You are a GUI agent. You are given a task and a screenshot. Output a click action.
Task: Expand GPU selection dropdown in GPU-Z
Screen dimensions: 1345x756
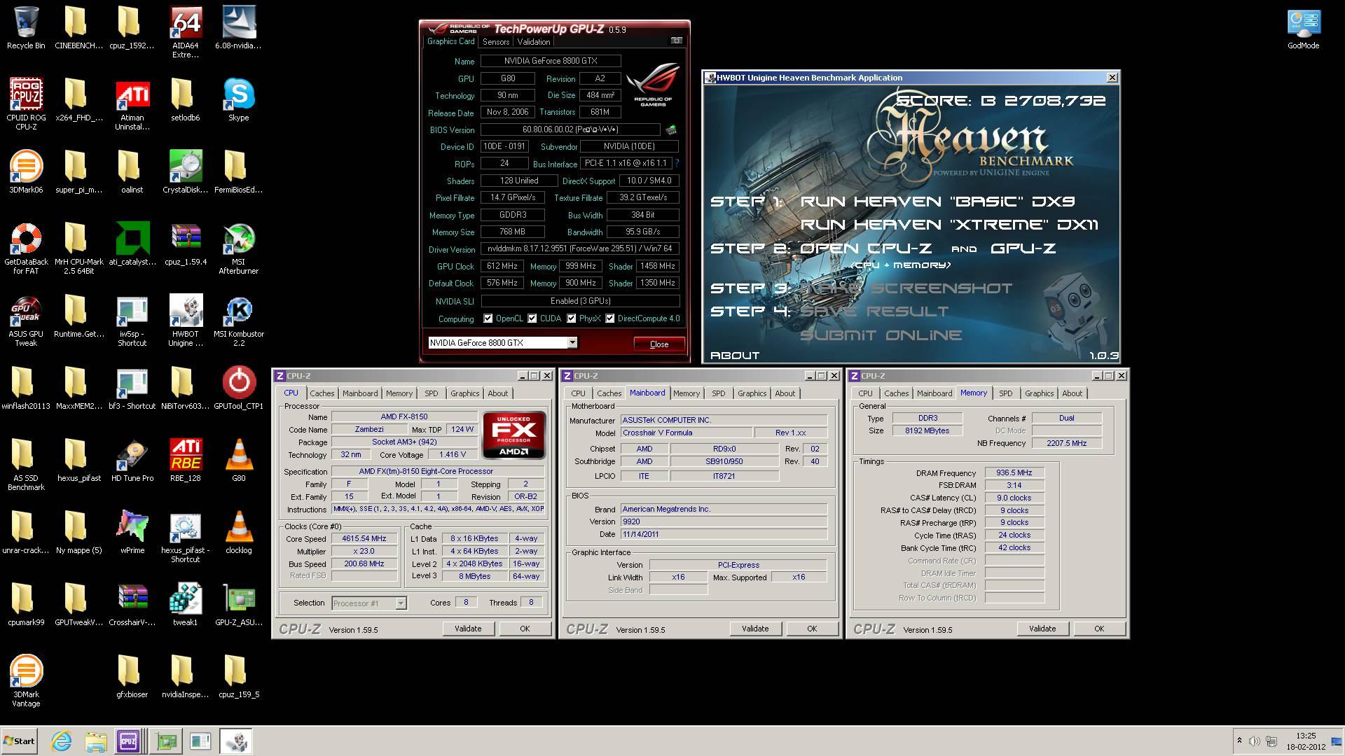point(572,342)
